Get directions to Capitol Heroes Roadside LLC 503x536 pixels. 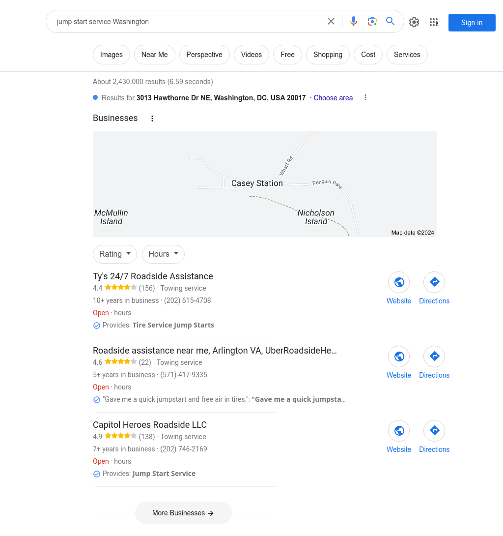coord(434,431)
